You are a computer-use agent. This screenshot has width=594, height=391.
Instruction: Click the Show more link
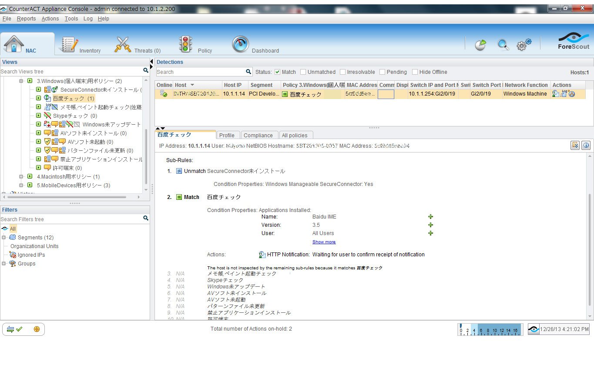click(324, 242)
